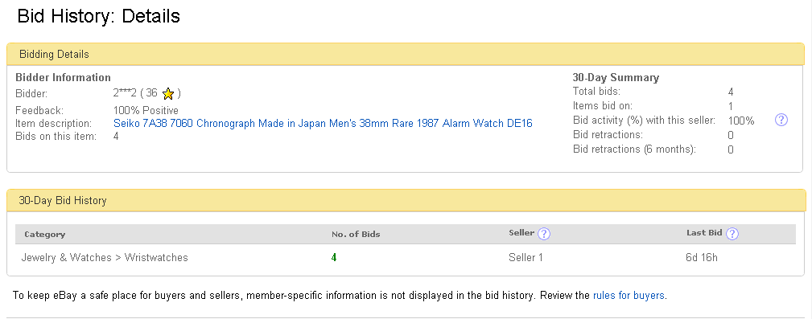Image resolution: width=812 pixels, height=319 pixels.
Task: Click the 6d 16h last bid value
Action: [702, 257]
